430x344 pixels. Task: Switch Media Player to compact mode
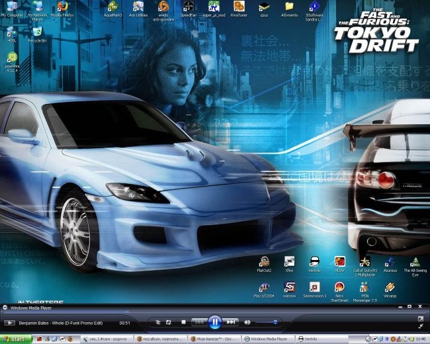coord(420,326)
